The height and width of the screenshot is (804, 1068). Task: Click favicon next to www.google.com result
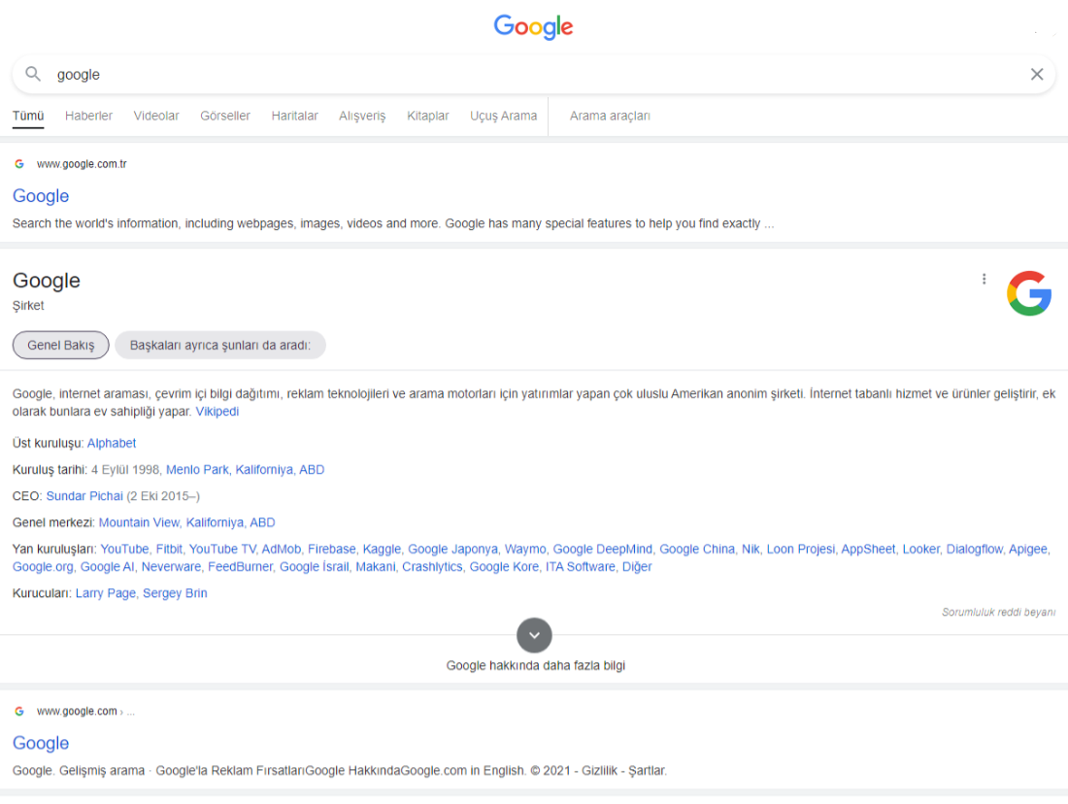coord(19,711)
